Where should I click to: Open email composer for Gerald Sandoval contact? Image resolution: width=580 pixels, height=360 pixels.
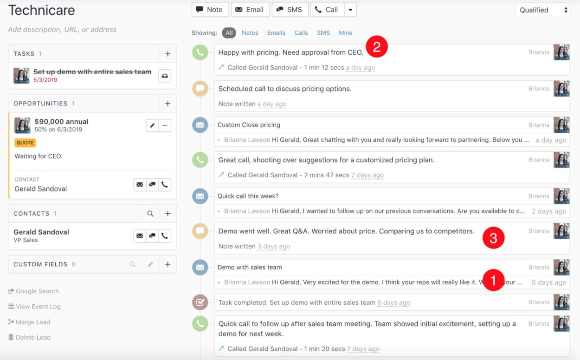click(140, 236)
